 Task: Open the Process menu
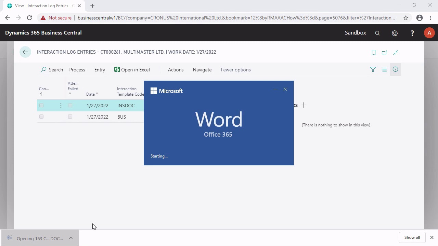click(77, 70)
